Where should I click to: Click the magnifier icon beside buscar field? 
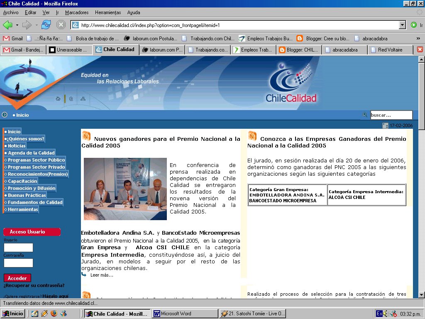pyautogui.click(x=365, y=115)
